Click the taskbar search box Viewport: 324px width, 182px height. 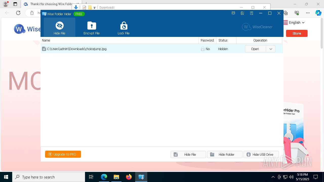(x=49, y=177)
